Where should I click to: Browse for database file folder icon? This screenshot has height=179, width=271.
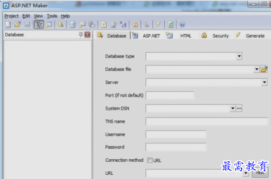(x=264, y=69)
